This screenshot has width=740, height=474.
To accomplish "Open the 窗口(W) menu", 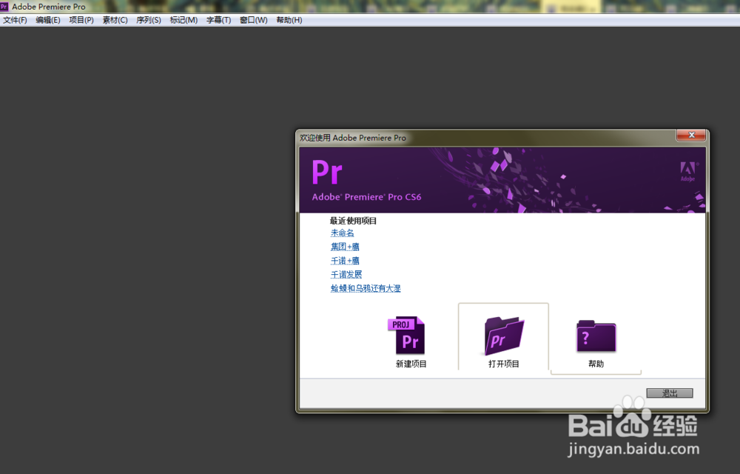I will pyautogui.click(x=253, y=20).
